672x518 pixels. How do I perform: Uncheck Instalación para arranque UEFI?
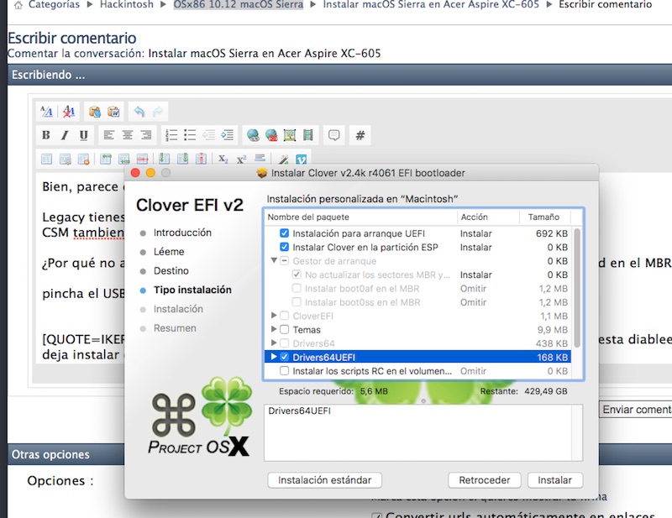(284, 233)
